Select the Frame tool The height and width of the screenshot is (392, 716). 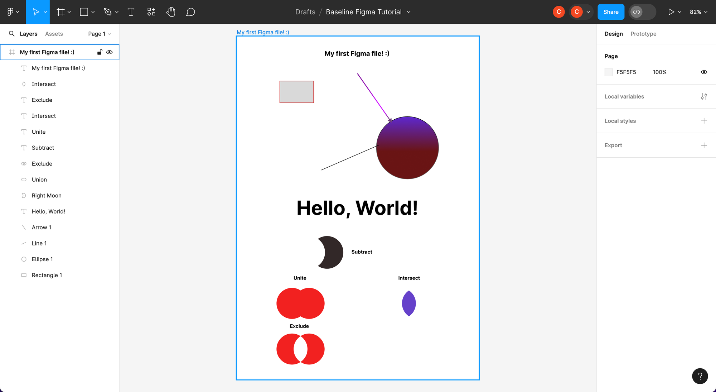pos(61,12)
